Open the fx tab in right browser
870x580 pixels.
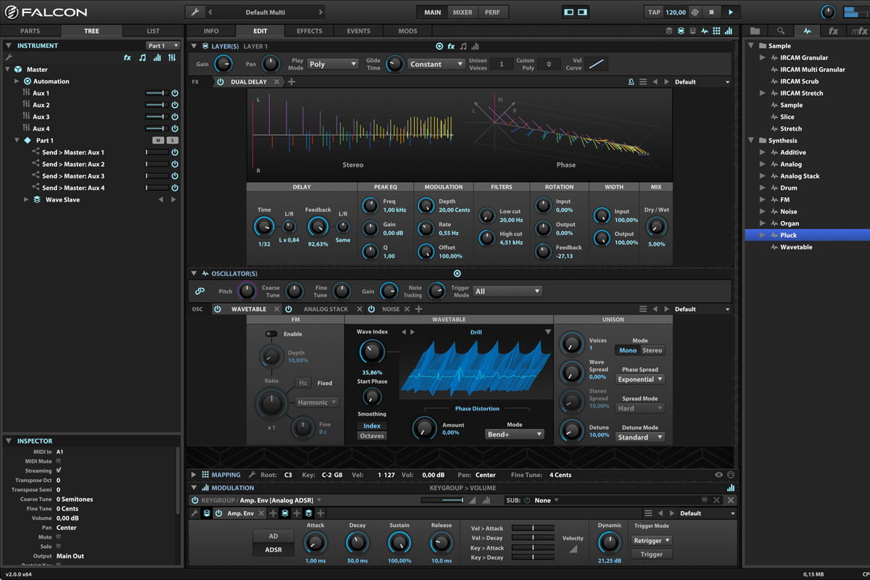[833, 31]
